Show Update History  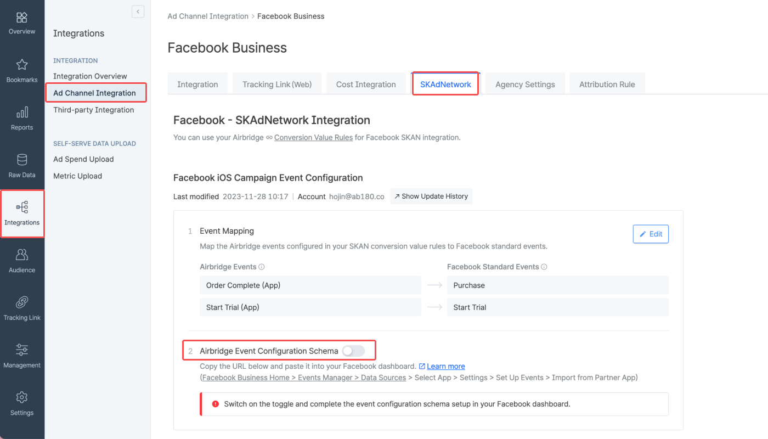[x=431, y=196]
